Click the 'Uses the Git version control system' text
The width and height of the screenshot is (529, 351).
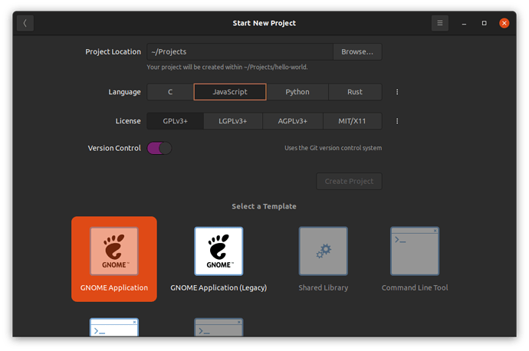click(x=333, y=148)
